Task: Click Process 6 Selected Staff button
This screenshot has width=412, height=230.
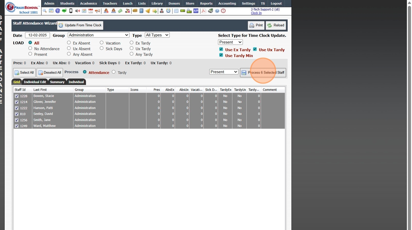Action: (263, 72)
